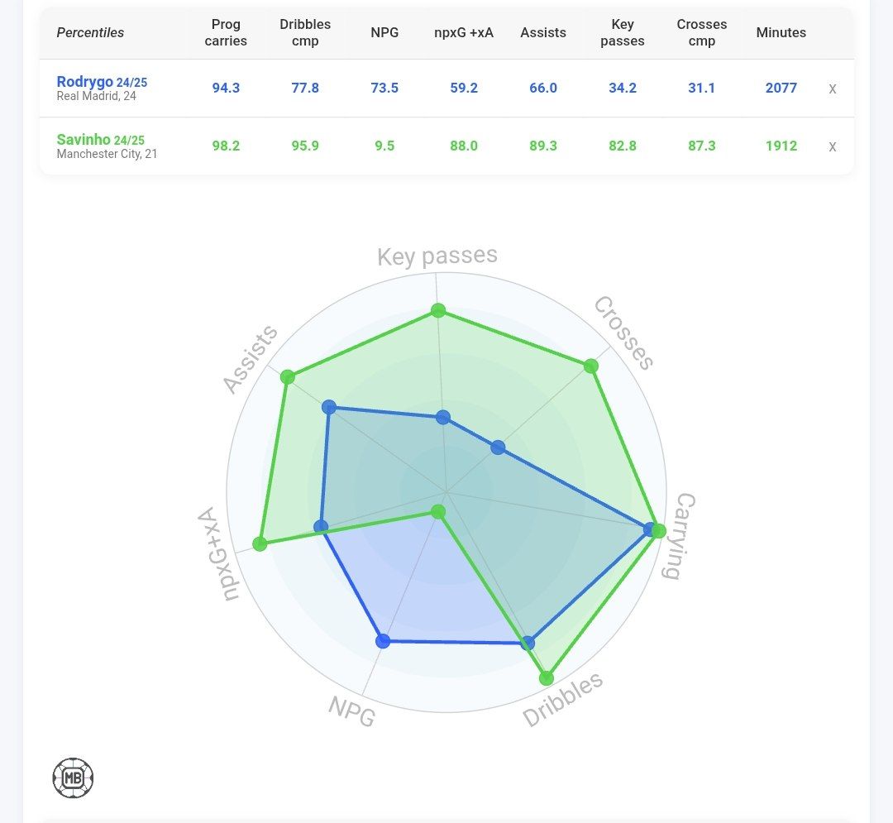Click the Assists column header
This screenshot has height=823, width=893.
pyautogui.click(x=543, y=33)
